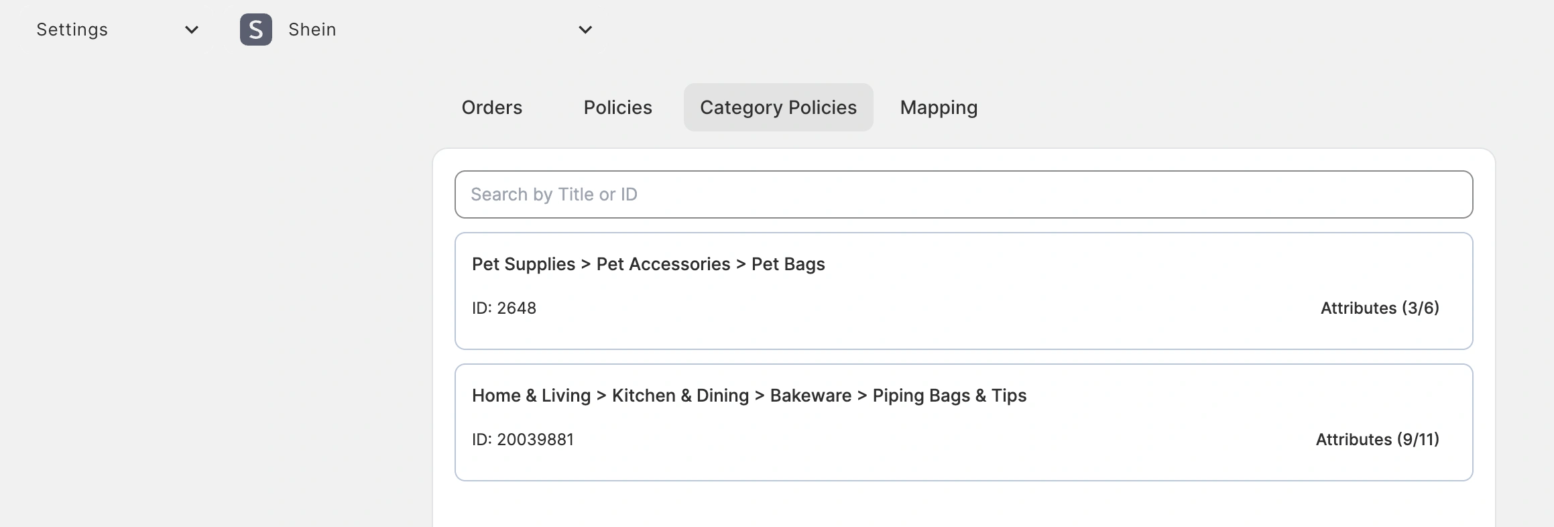The width and height of the screenshot is (1554, 527).
Task: Expand the Settings dropdown chevron
Action: (192, 30)
